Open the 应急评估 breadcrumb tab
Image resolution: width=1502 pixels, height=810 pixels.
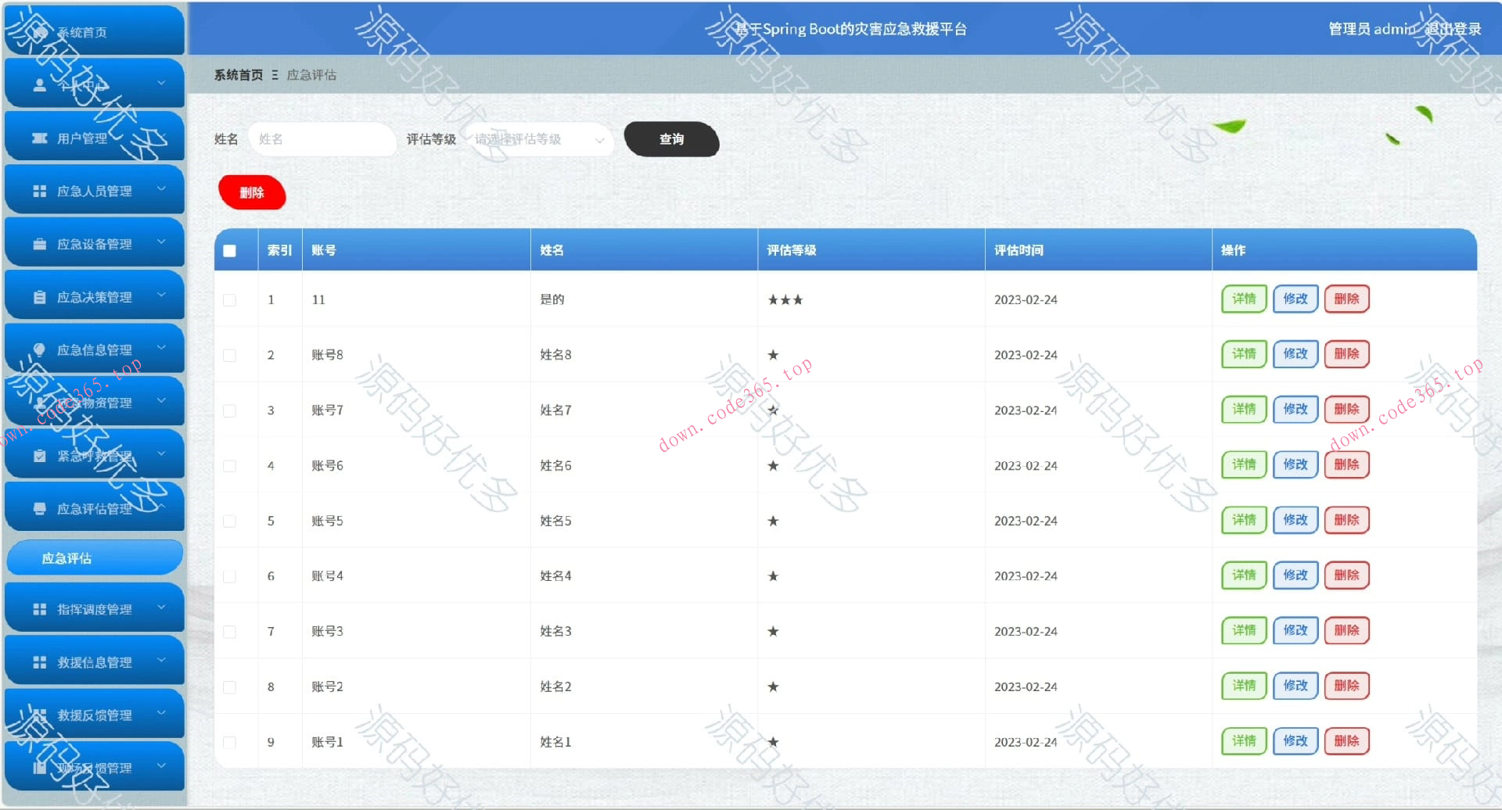click(x=311, y=74)
